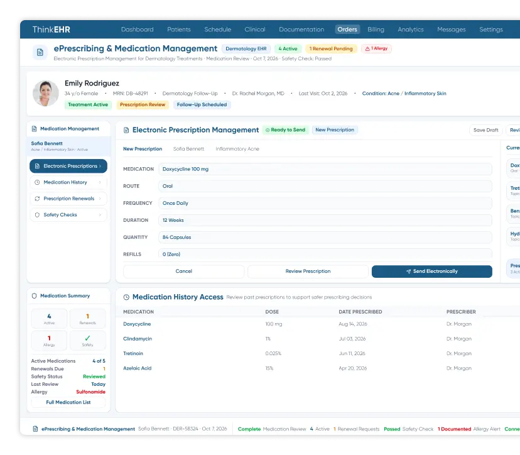Click the Save Draft button
This screenshot has height=455, width=520.
point(486,130)
